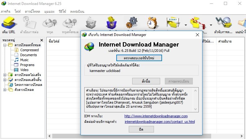Expand the คิวดาวน์โหลด tree node
This screenshot has height=139, width=246.
[5, 90]
